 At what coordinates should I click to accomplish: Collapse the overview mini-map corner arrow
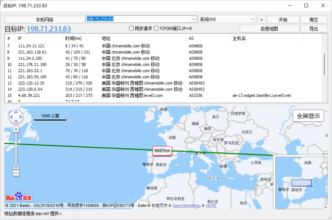point(325,207)
